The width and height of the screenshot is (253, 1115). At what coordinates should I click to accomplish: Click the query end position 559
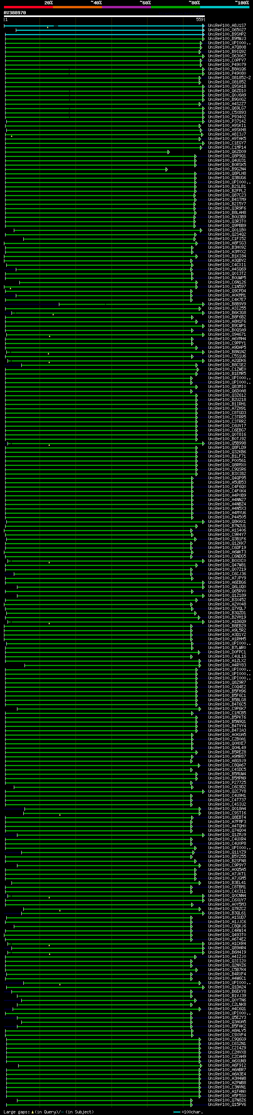point(200,20)
